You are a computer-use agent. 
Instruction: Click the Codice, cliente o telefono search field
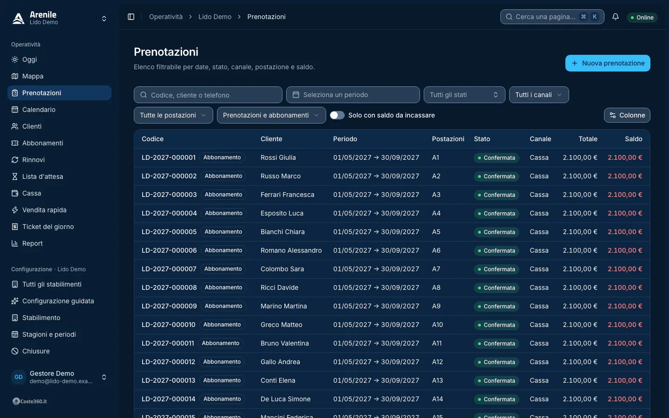(208, 95)
